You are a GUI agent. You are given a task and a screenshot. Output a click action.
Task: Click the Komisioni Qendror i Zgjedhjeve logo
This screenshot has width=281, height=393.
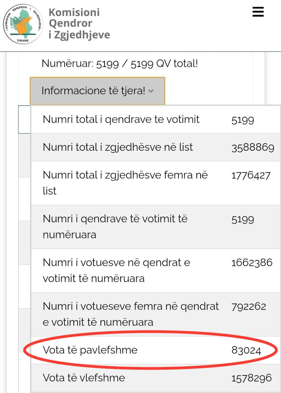[23, 24]
